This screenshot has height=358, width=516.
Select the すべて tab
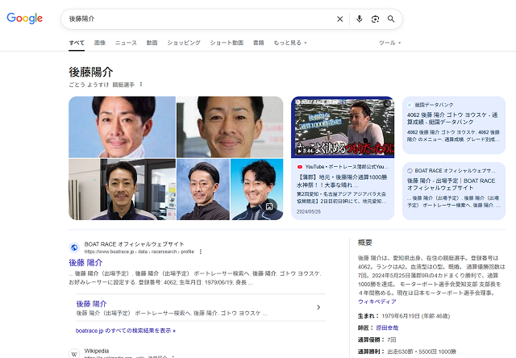(77, 43)
